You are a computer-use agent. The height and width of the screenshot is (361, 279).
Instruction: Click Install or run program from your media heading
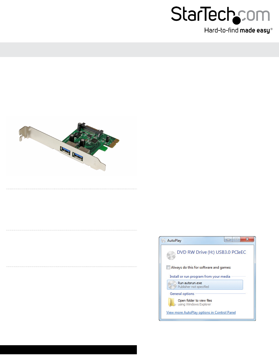[200, 277]
